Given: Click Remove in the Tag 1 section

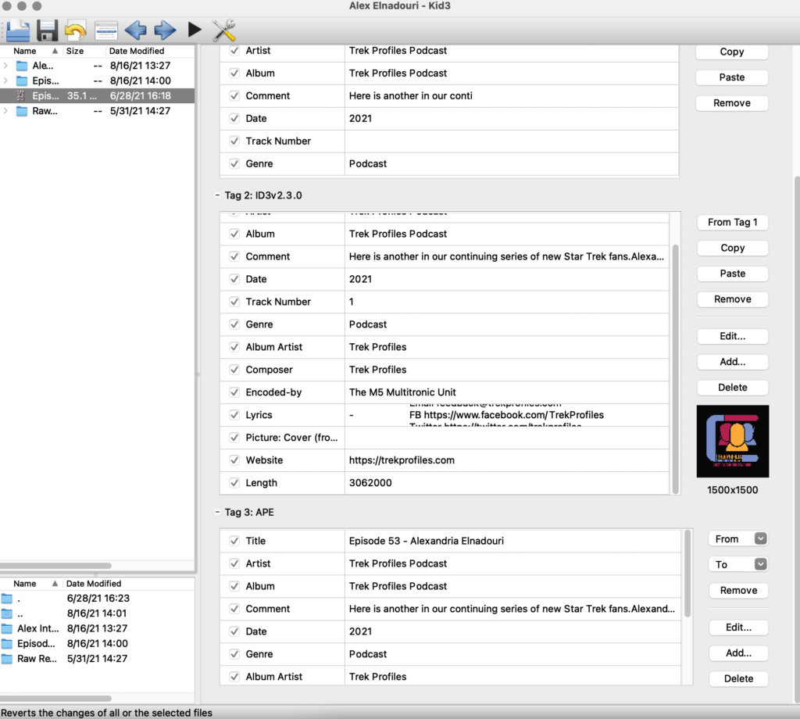Looking at the screenshot, I should point(732,103).
